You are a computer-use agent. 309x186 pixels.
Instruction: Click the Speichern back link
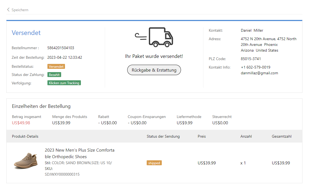[20, 10]
